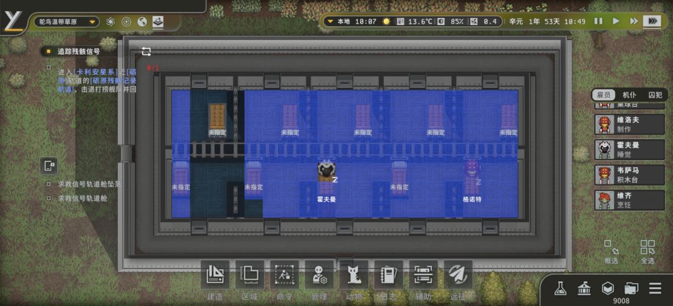The width and height of the screenshot is (673, 306).
Task: Open the [卡利安星系] quest link
Action: (x=95, y=72)
